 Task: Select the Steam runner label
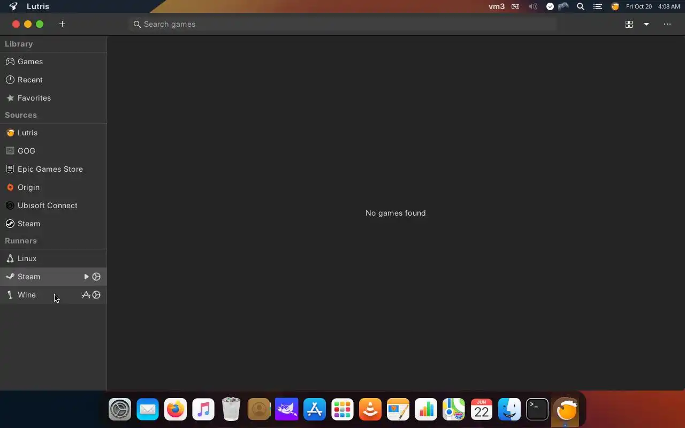pos(29,277)
